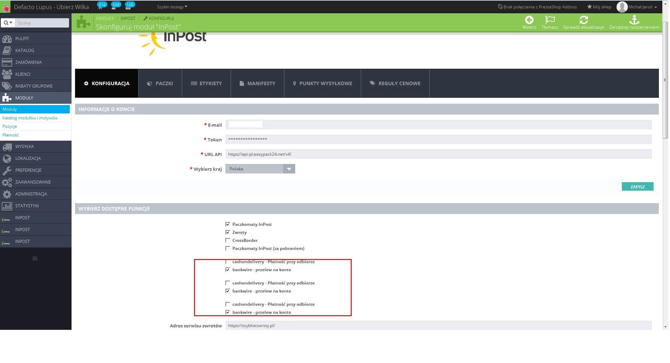Click the green puzzle piece module icon
Image resolution: width=670 pixels, height=363 pixels.
point(83,22)
